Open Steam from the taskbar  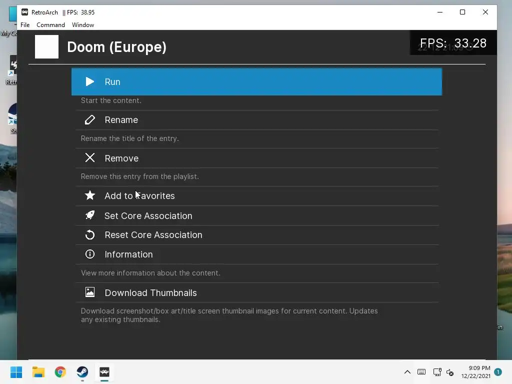(82, 372)
